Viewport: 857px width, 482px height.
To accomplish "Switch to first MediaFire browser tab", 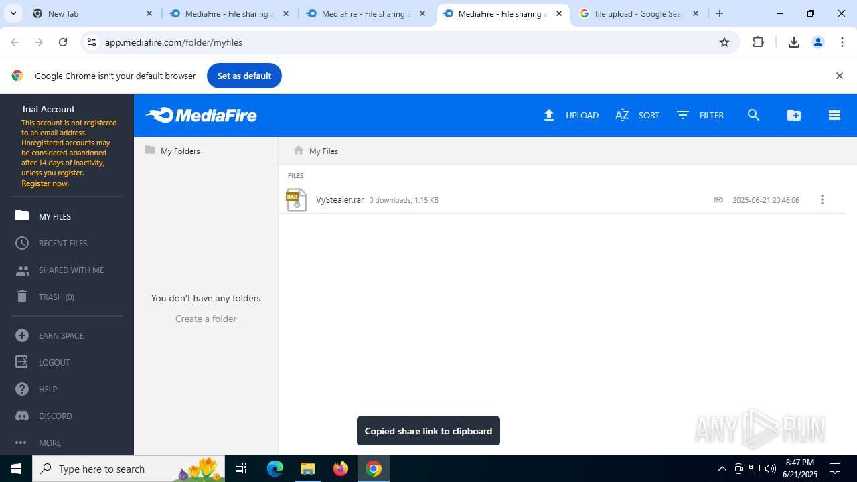I will point(230,13).
